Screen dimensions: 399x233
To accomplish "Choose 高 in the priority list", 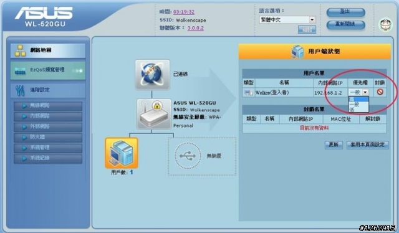I will [358, 99].
